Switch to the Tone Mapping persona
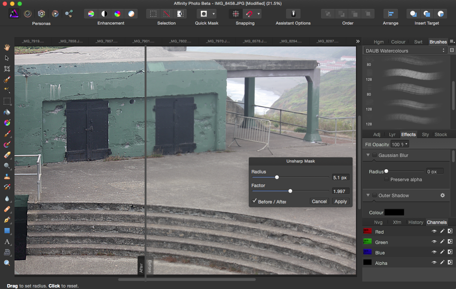This screenshot has width=456, height=289. click(55, 14)
